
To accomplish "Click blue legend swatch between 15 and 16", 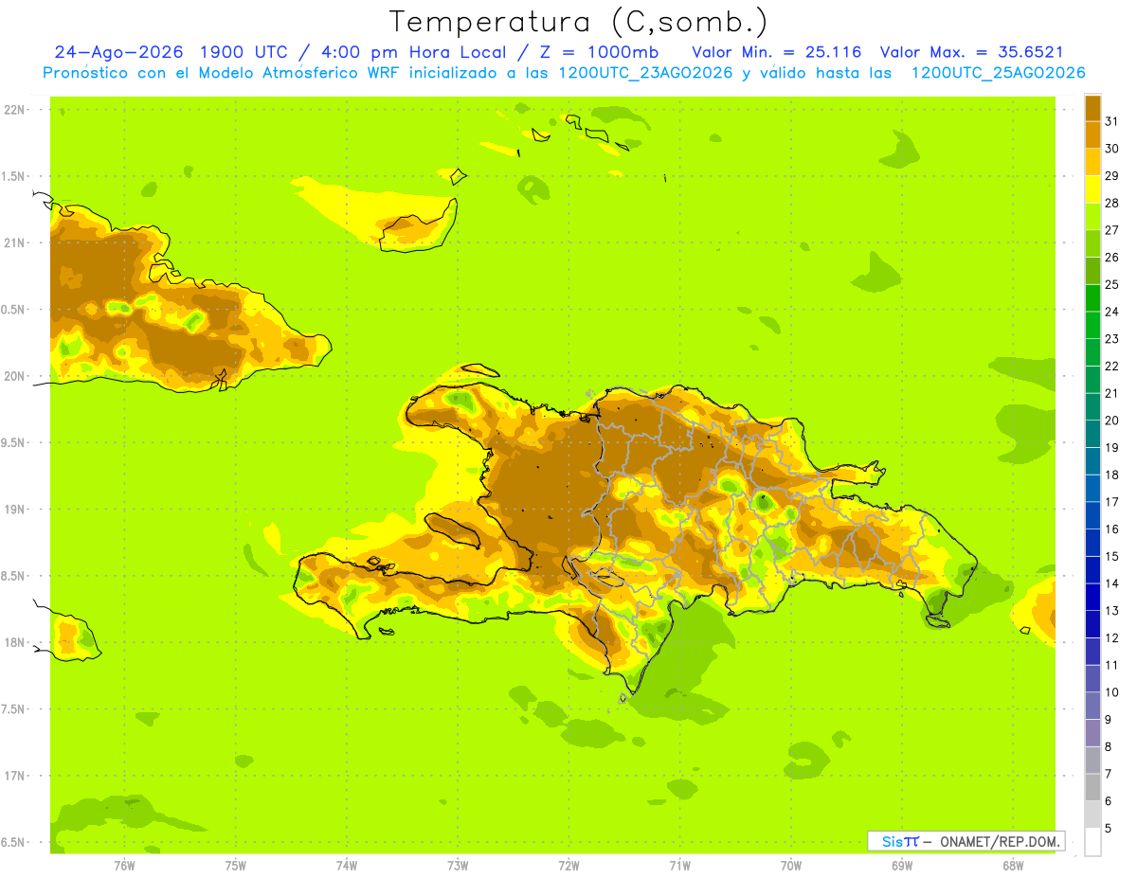I will pyautogui.click(x=1092, y=543).
